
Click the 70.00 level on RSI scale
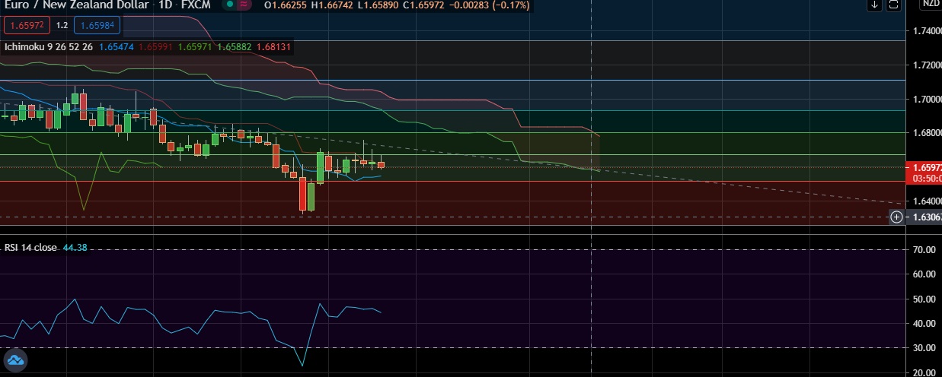click(924, 249)
